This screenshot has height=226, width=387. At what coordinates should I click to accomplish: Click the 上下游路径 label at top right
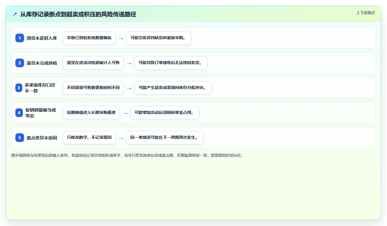pyautogui.click(x=366, y=13)
